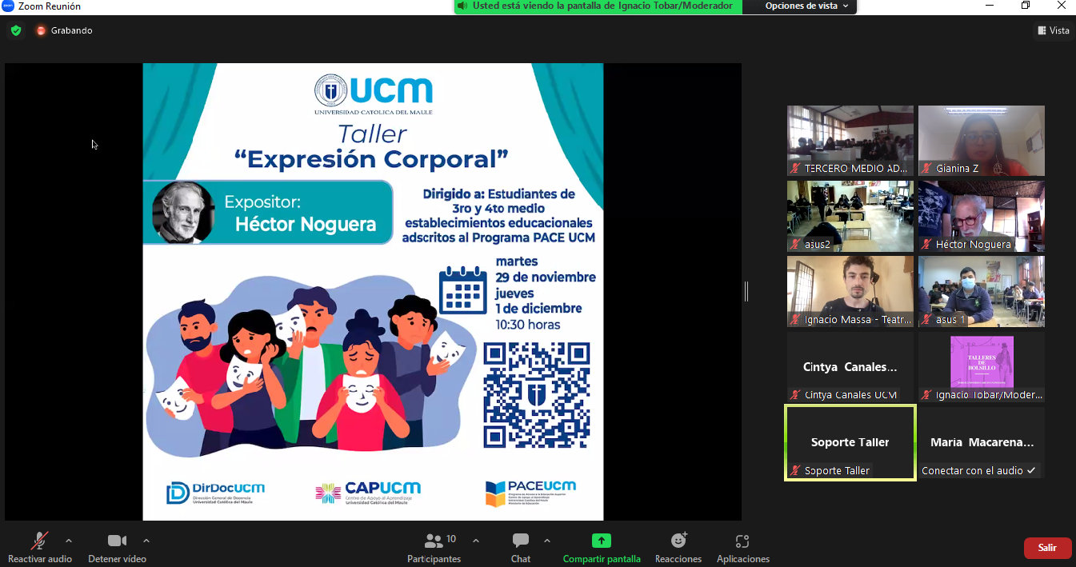This screenshot has width=1076, height=567.
Task: Open the Aplicaciones icon
Action: point(742,541)
